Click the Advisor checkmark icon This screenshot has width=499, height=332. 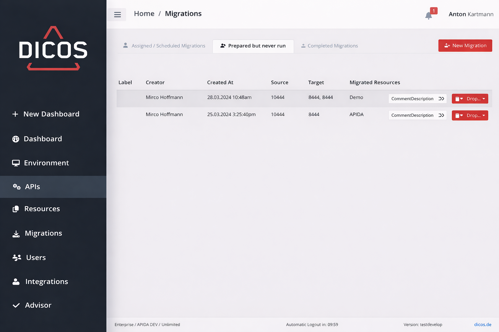pos(16,305)
